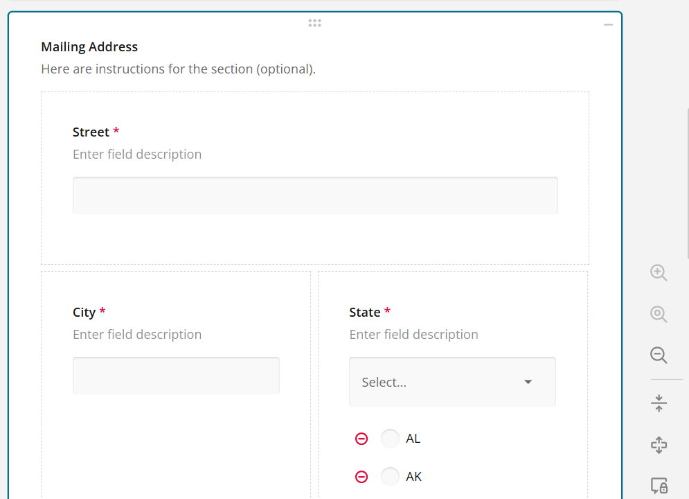This screenshot has height=499, width=689.
Task: Click the section drag handle dots
Action: coord(314,23)
